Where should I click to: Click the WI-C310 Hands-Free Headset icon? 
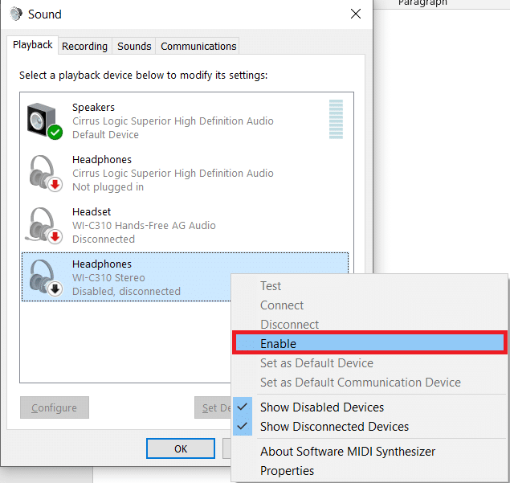point(43,225)
